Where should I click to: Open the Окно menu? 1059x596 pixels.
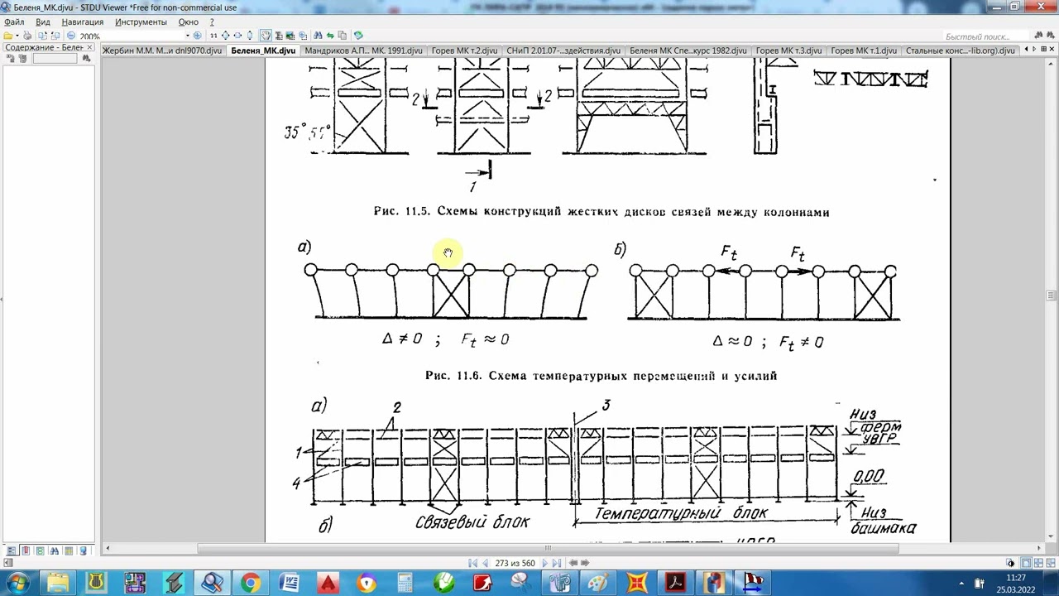pyautogui.click(x=189, y=22)
